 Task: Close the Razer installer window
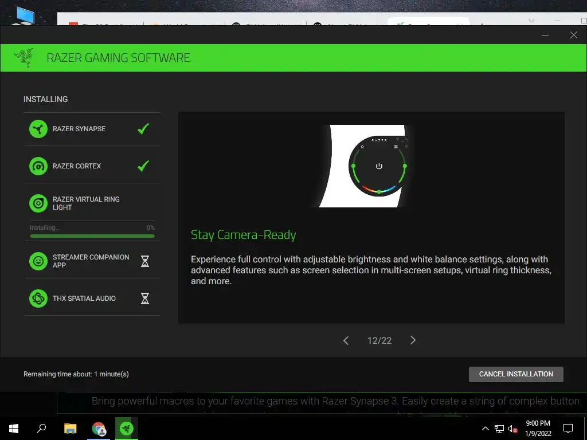(x=573, y=35)
